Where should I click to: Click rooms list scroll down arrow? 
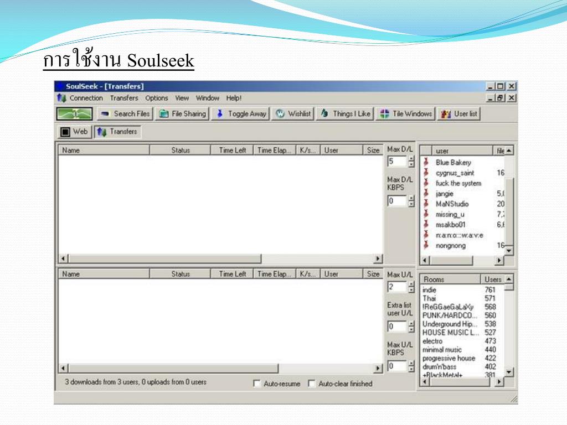pos(509,372)
